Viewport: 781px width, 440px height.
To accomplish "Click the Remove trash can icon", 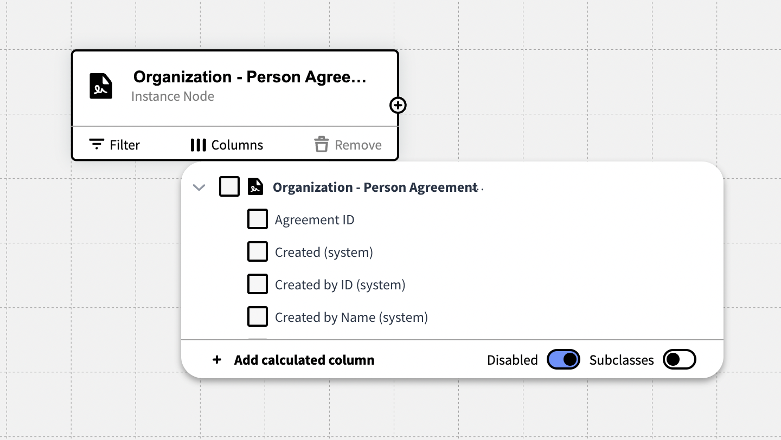I will [x=322, y=145].
